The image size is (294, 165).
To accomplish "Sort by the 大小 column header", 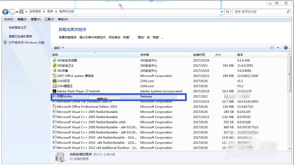I will tap(224, 55).
